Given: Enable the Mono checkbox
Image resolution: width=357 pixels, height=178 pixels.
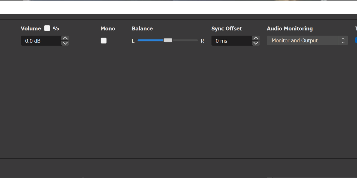Looking at the screenshot, I should [x=103, y=41].
